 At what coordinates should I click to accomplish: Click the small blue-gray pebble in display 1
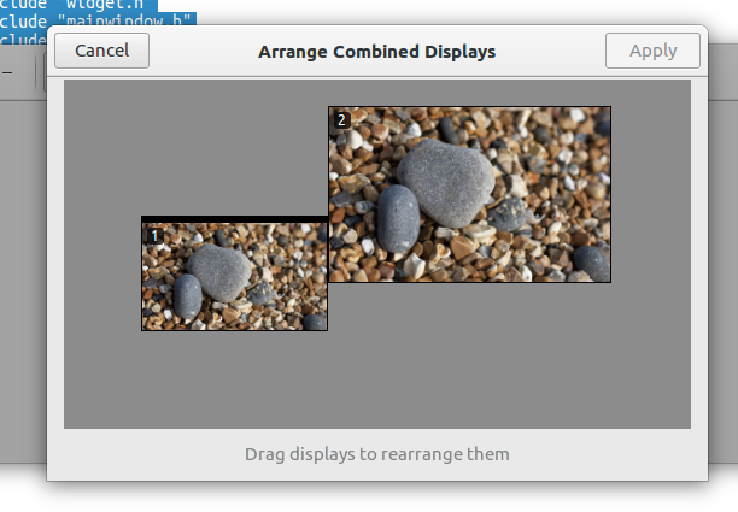point(188,296)
